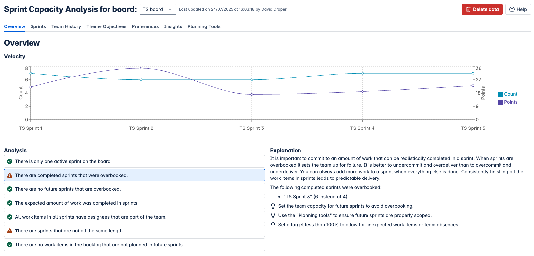Click the question mark Help icon
Screen dimensions: 534x256
tap(512, 9)
